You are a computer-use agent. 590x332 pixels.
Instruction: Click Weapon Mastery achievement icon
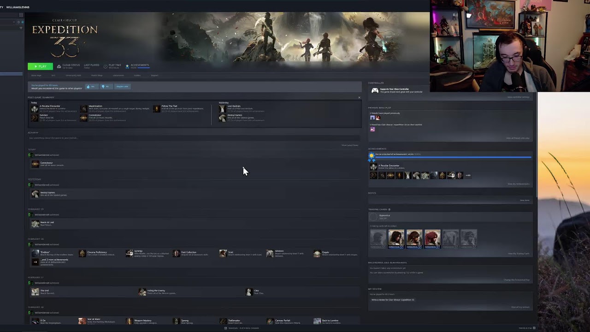(130, 321)
